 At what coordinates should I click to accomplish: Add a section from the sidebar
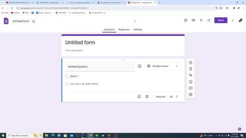(x=191, y=95)
